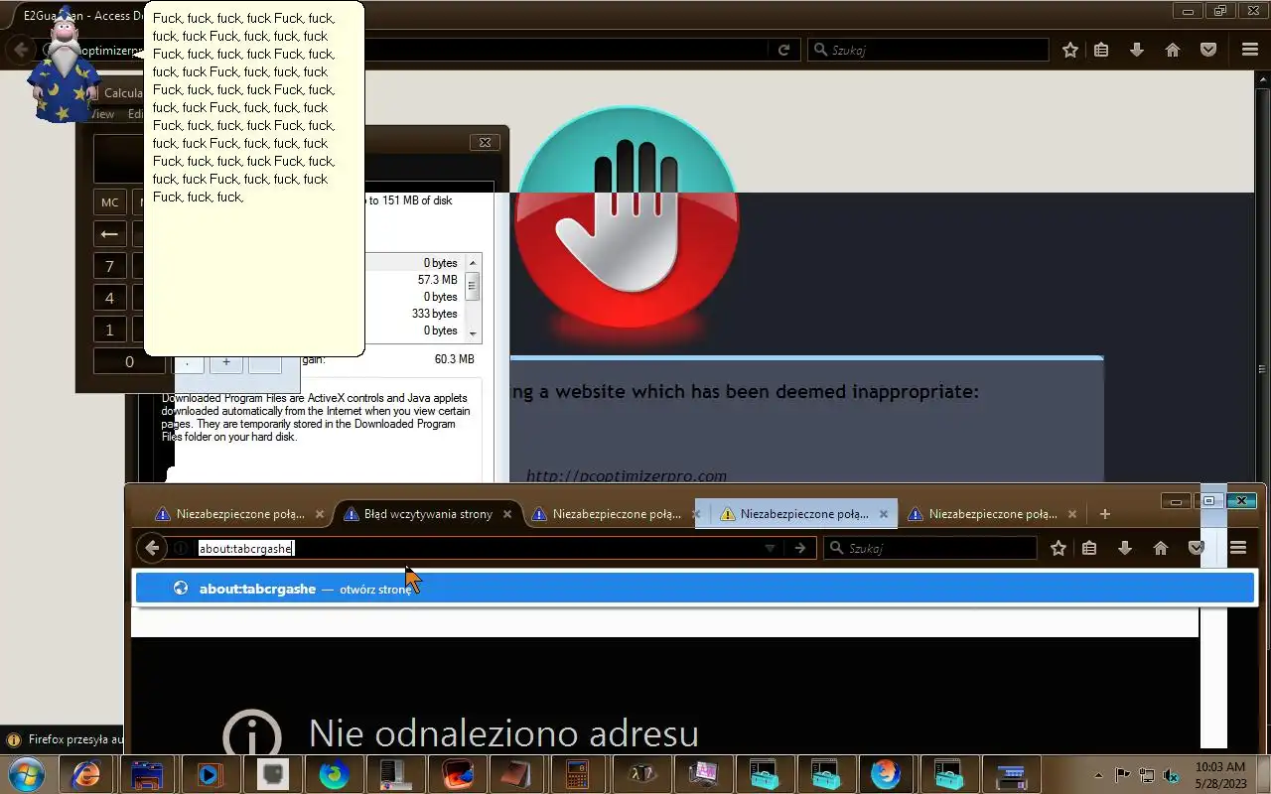Click bookmark star in back Firefox window
Viewport: 1271px width, 794px height.
pos(1070,50)
